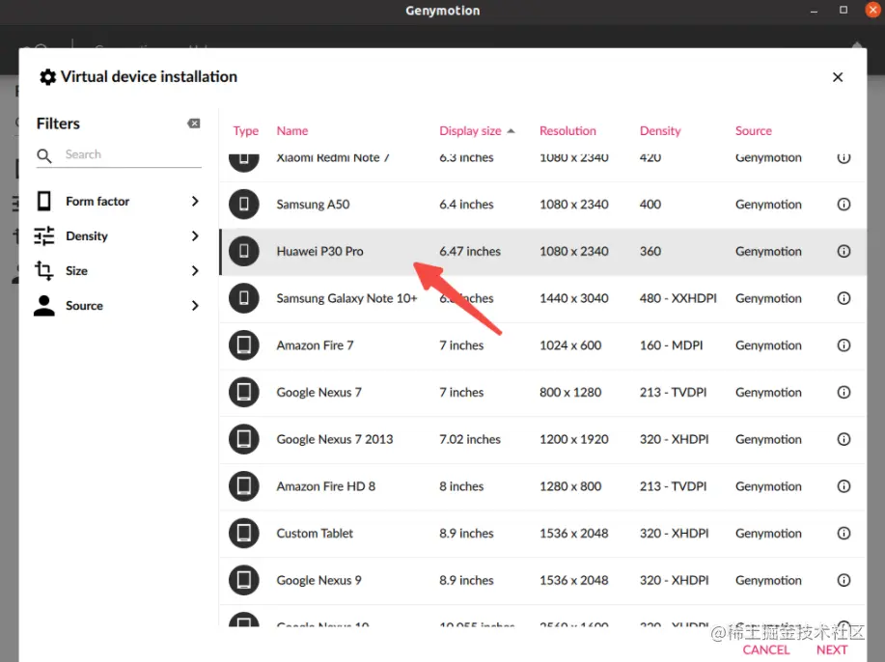885x662 pixels.
Task: Close the Virtual device installation dialog
Action: [838, 77]
